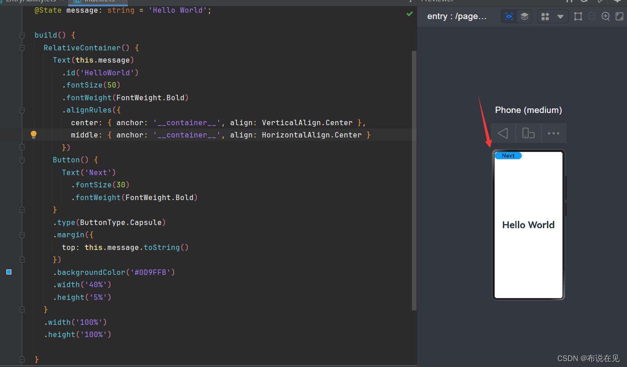Click the rotate device icon under Phone (medium)
This screenshot has height=367, width=627.
pyautogui.click(x=528, y=133)
